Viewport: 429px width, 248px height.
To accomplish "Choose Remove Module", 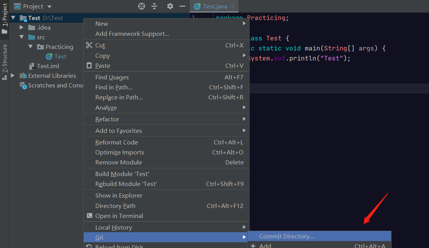I will [x=166, y=163].
